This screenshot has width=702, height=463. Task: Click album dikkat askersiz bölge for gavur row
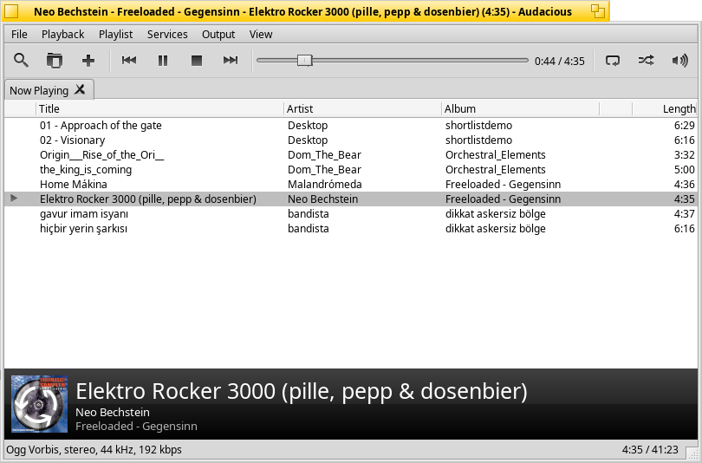(x=495, y=214)
